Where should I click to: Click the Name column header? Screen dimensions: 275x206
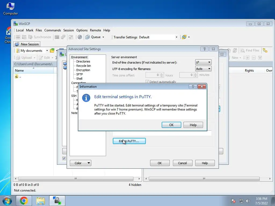[x=34, y=71]
